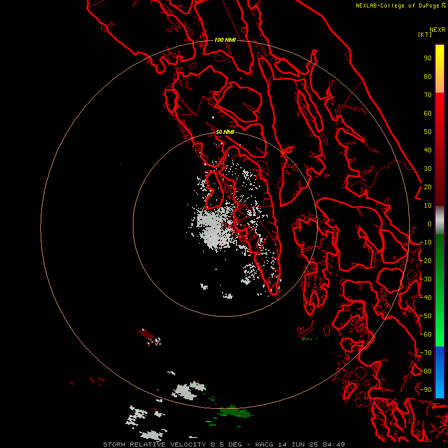Viewport: 448px width, 448px height.
Task: Click the positive "50" tick label on color scale
Action: click(x=428, y=132)
